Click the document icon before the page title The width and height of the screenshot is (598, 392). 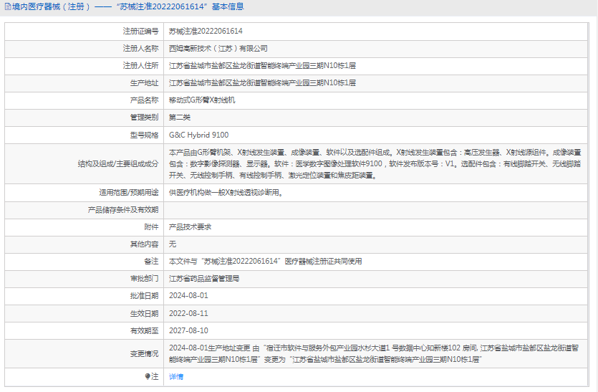(8, 6)
